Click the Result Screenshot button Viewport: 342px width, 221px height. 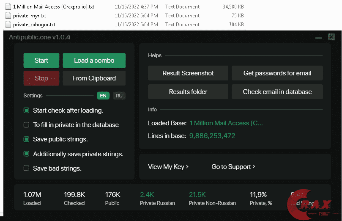(188, 73)
